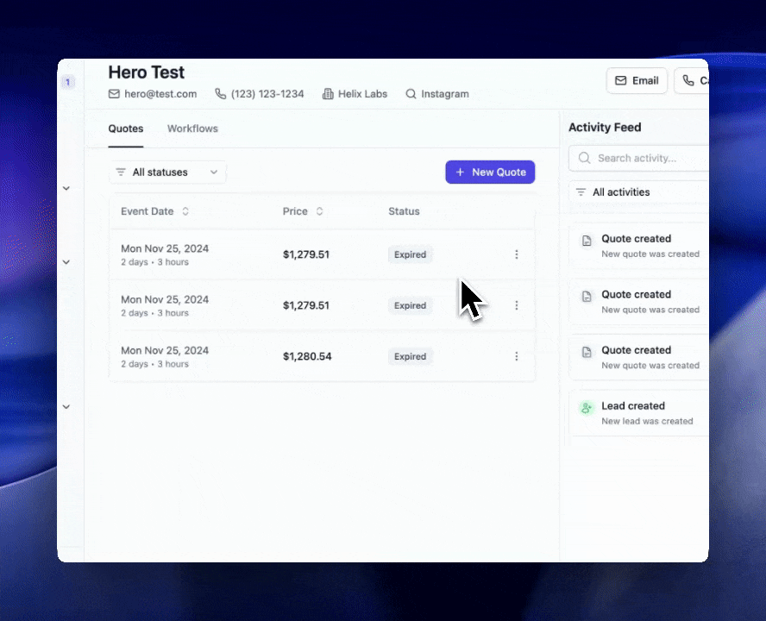Sort quotes by Price column
766x621 pixels.
(303, 211)
